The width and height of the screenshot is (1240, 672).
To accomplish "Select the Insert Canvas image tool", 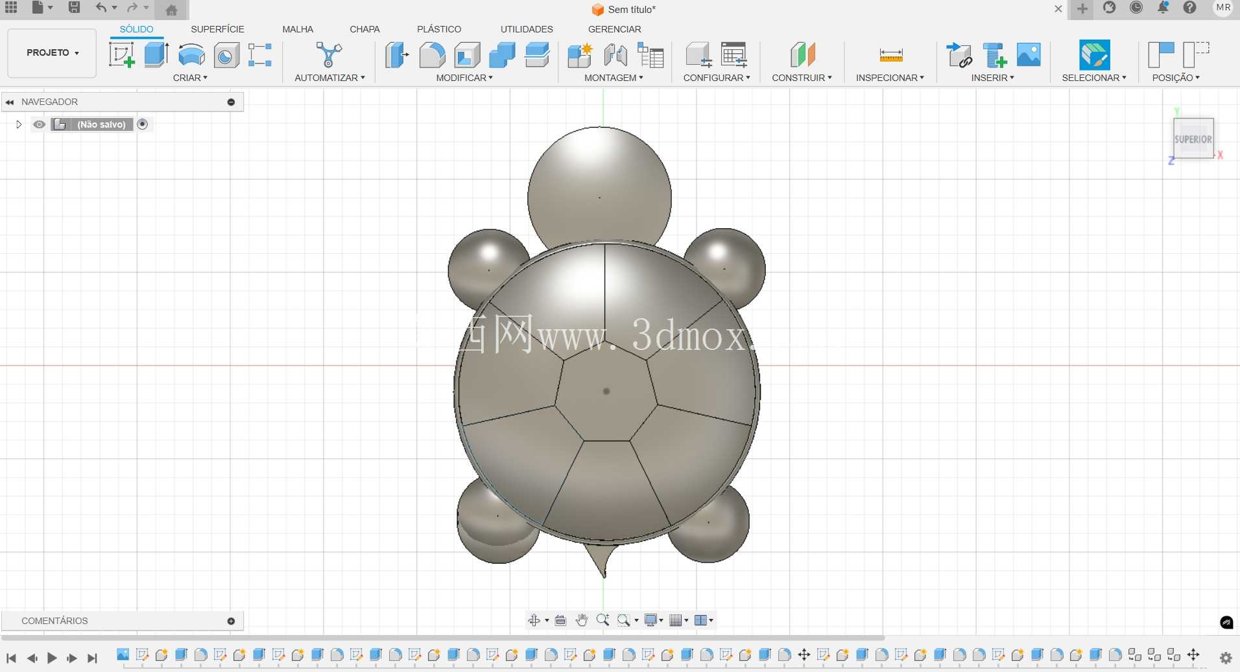I will point(1029,54).
